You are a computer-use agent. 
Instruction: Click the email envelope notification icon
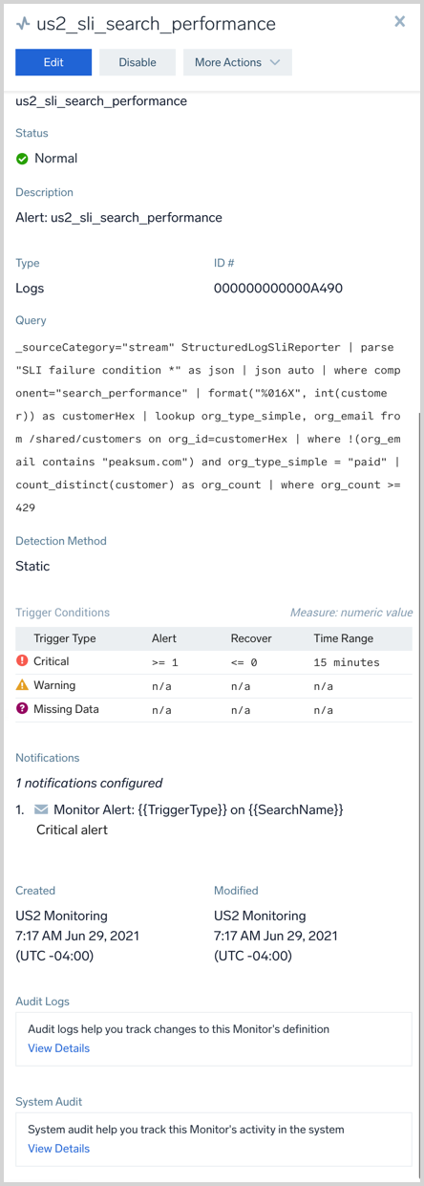[x=41, y=809]
